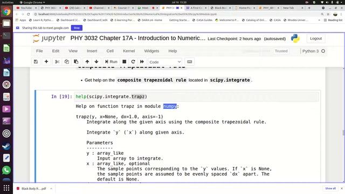Open the Google Chrome app menu in top bar

click(32, 2)
